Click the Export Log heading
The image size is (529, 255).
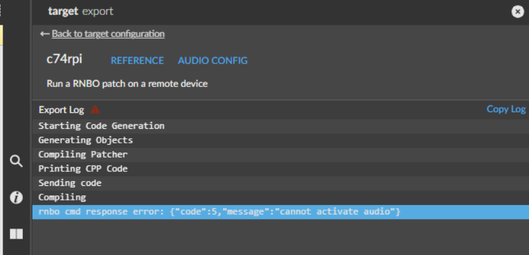pos(62,110)
